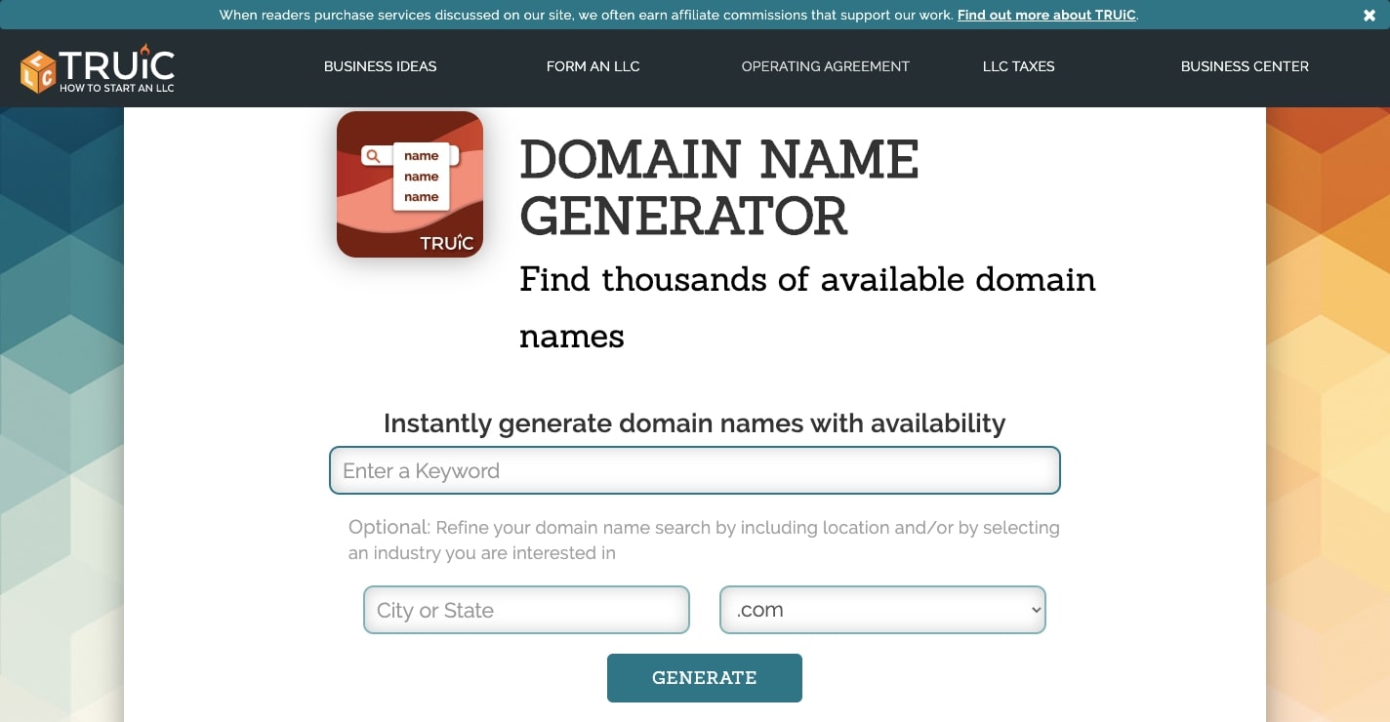Viewport: 1390px width, 722px height.
Task: Click the chevron arrow on the extension selector
Action: tap(1035, 610)
